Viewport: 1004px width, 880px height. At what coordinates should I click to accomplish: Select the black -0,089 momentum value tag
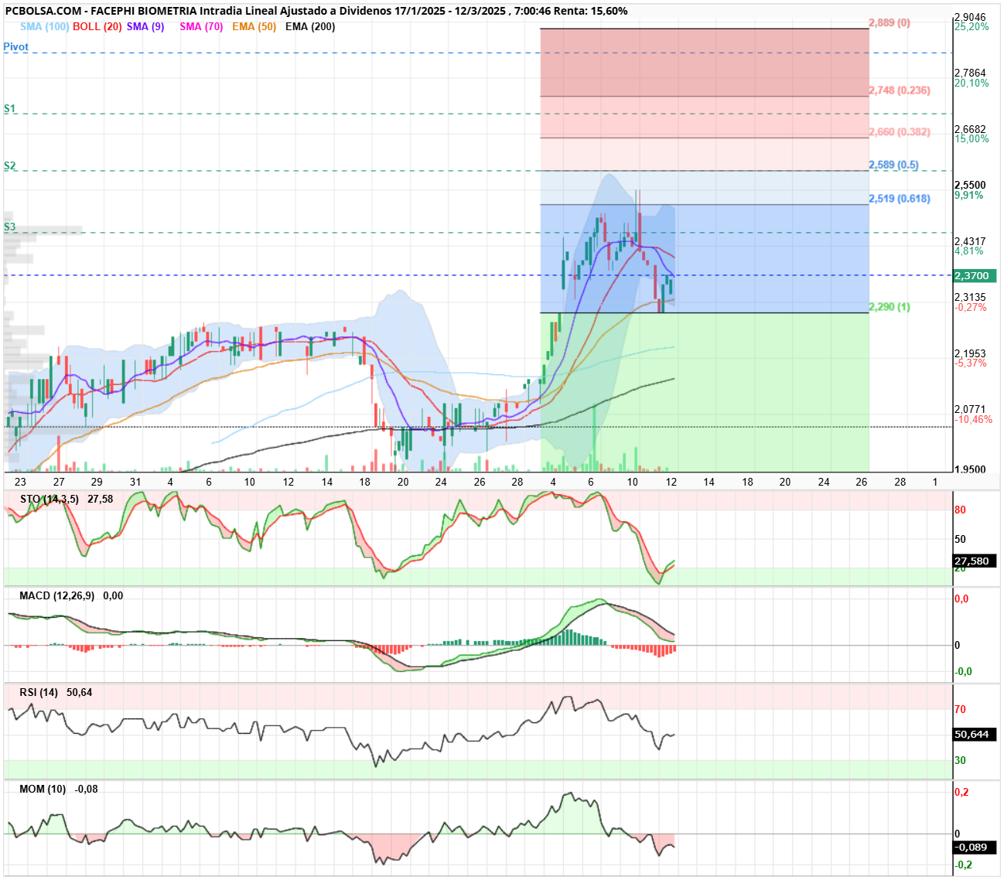[x=975, y=847]
